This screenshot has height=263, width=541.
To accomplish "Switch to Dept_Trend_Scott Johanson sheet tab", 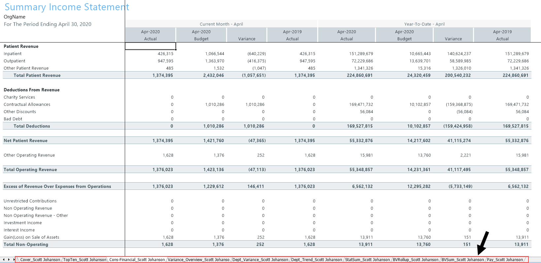I will (317, 260).
